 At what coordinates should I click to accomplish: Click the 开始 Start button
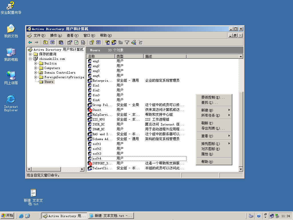click(x=7, y=216)
